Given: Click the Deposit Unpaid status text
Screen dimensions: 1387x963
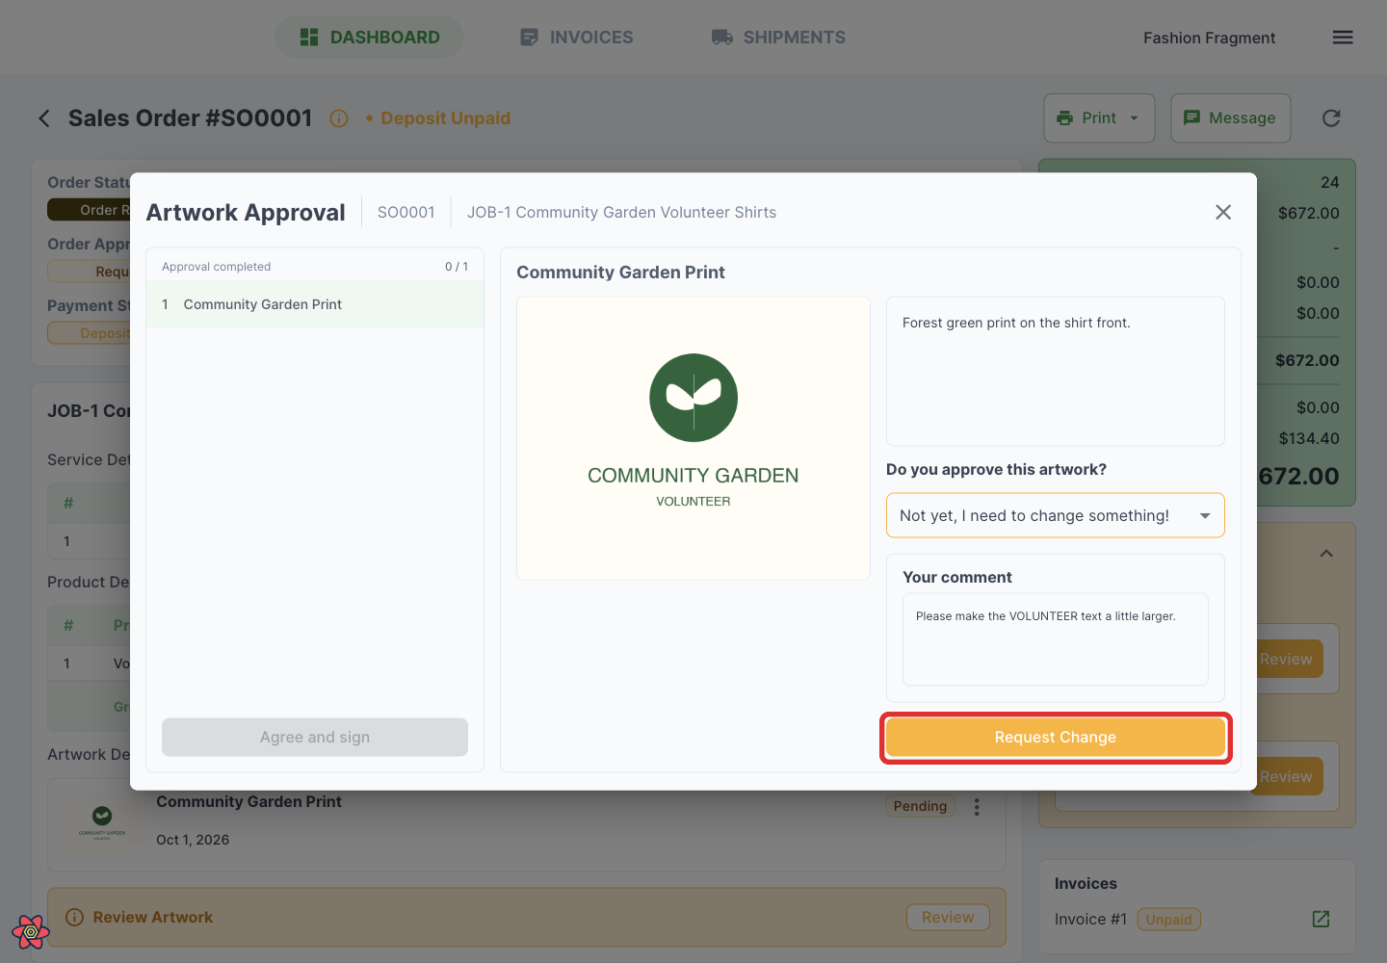Looking at the screenshot, I should [x=445, y=118].
